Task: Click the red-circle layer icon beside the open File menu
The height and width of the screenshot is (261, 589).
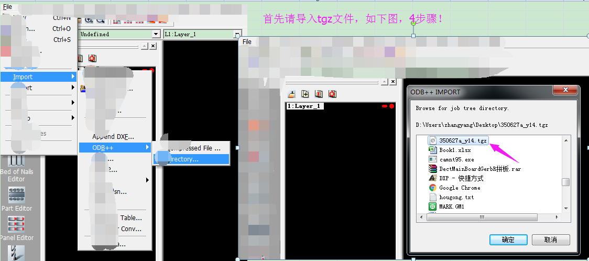Action: 92,58
